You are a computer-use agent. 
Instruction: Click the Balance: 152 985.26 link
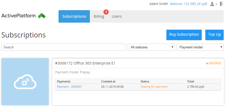tap(189, 4)
